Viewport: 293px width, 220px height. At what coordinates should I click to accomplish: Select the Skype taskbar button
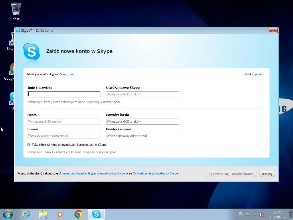(96, 214)
